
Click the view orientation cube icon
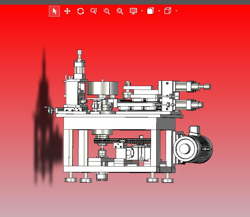tap(168, 11)
